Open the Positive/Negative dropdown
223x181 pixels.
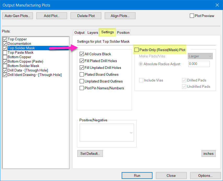(107, 133)
